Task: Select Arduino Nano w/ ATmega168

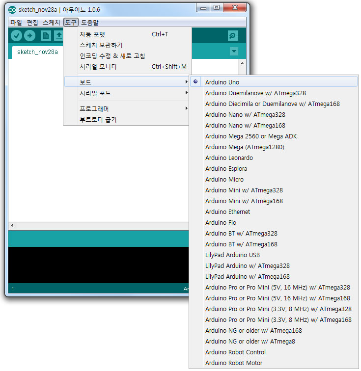Action: (274, 126)
